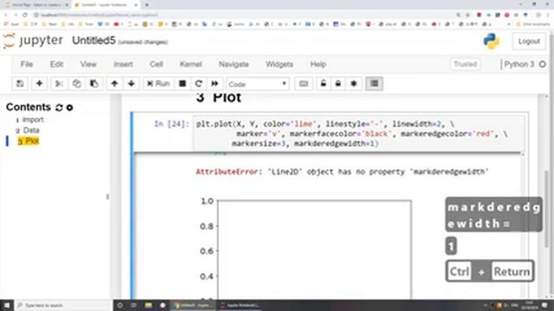Restart the kernel circular arrow icon
The image size is (554, 311).
point(198,84)
